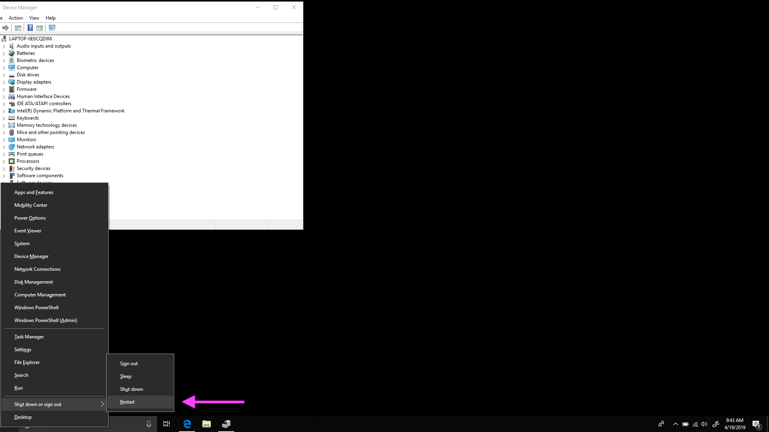Open Device Manager from context menu
Image resolution: width=769 pixels, height=432 pixels.
[31, 256]
